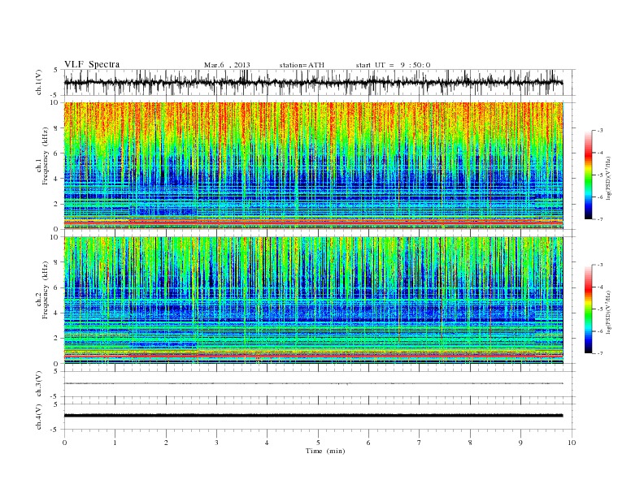The width and height of the screenshot is (644, 497).
Task: Click the "4" kHz tick on ch.1 frequency axis
Action: [x=57, y=179]
